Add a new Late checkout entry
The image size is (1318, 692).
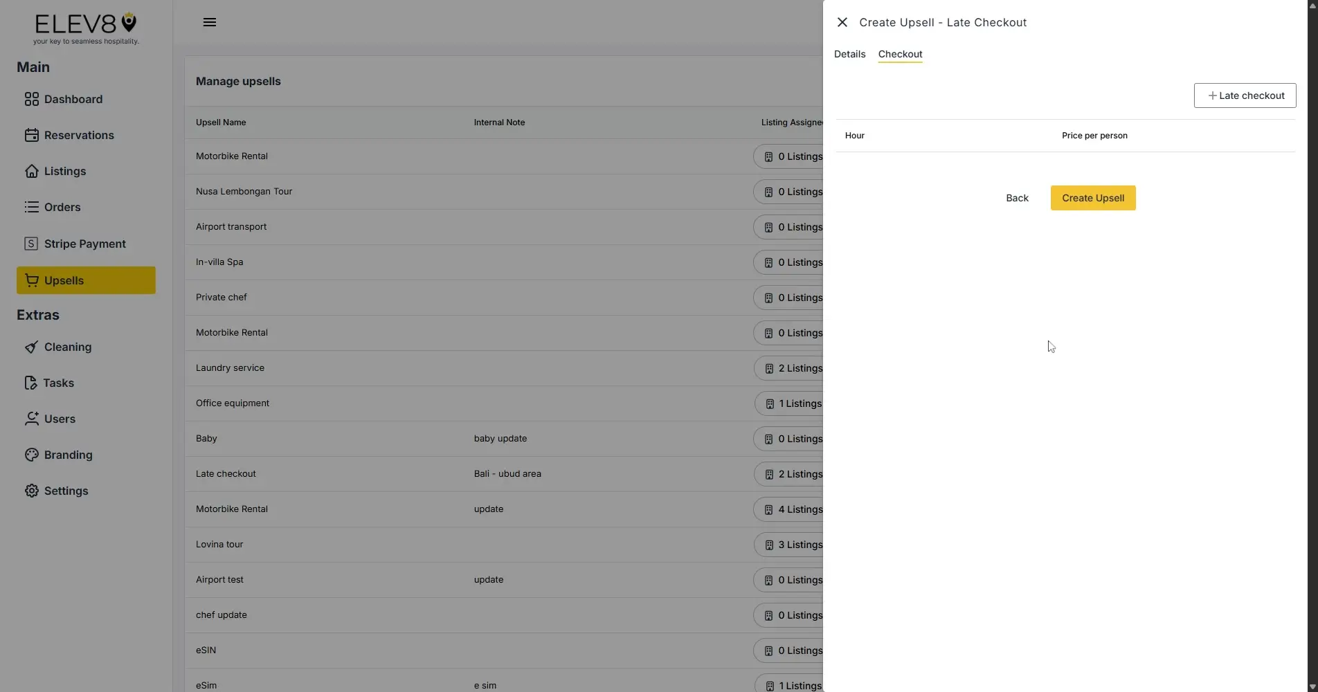click(x=1244, y=95)
